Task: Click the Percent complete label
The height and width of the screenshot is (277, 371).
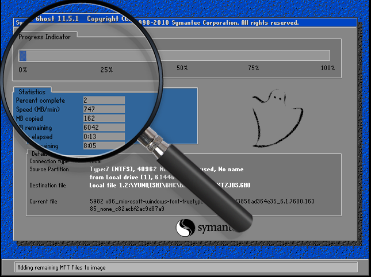Action: [40, 101]
